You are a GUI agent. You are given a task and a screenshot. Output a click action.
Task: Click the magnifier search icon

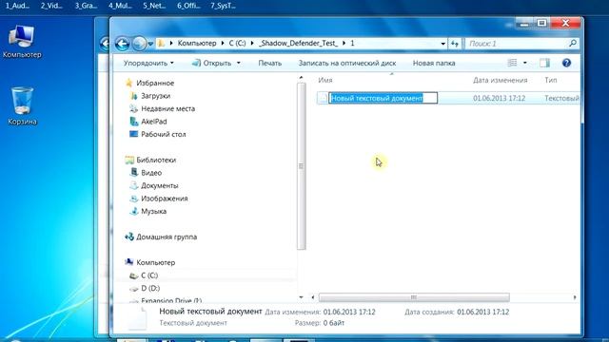click(573, 44)
